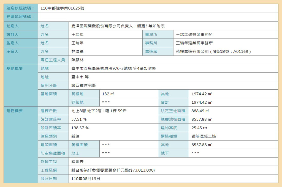Viewport: 282px width, 187px height.
Task: Click 王瑞年 in the 設計人 row
Action: [x=77, y=35]
